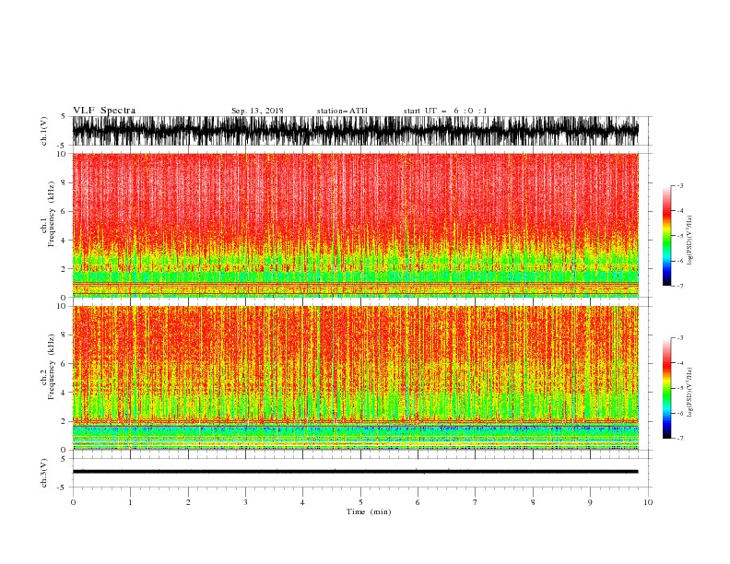730x564 pixels.
Task: Click the time axis tick label "9"
Action: click(x=590, y=502)
